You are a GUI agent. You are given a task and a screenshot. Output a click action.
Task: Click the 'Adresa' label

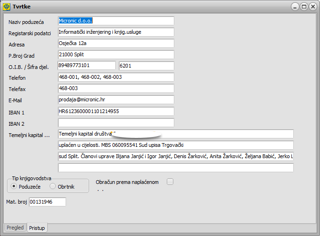(x=16, y=45)
